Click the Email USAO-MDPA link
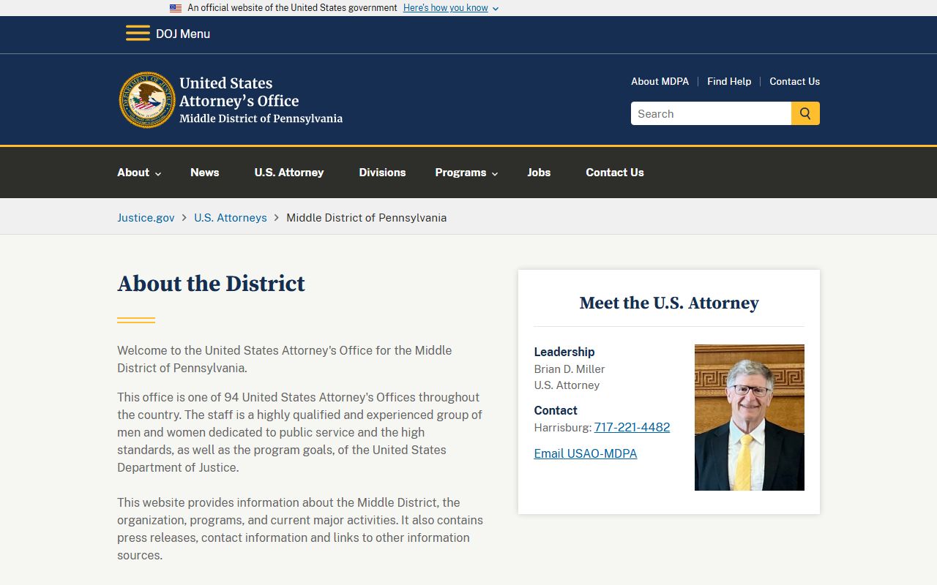Viewport: 937px width, 585px height. 586,453
